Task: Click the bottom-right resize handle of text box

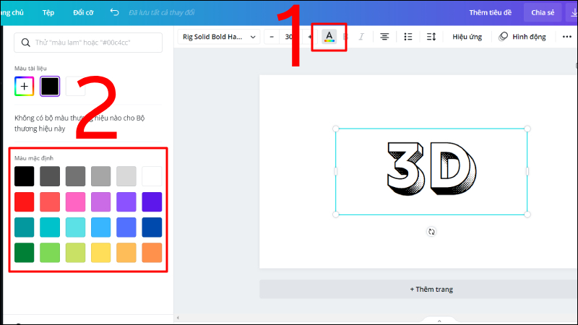Action: [x=527, y=214]
